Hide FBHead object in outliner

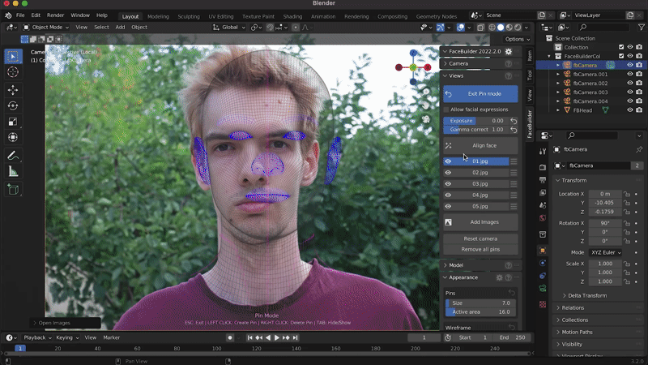pyautogui.click(x=630, y=110)
